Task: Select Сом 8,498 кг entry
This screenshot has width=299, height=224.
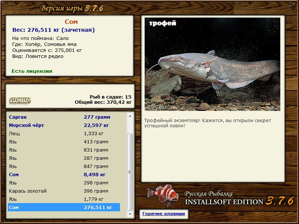Action: [64, 174]
